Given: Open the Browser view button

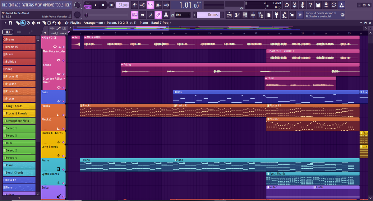Looking at the screenshot, I should click(260, 15).
